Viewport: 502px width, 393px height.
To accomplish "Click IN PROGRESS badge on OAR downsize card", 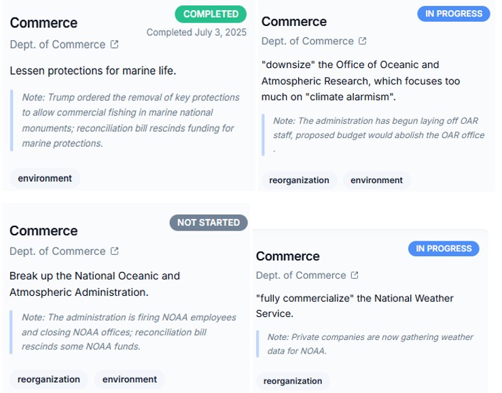I will [x=453, y=14].
